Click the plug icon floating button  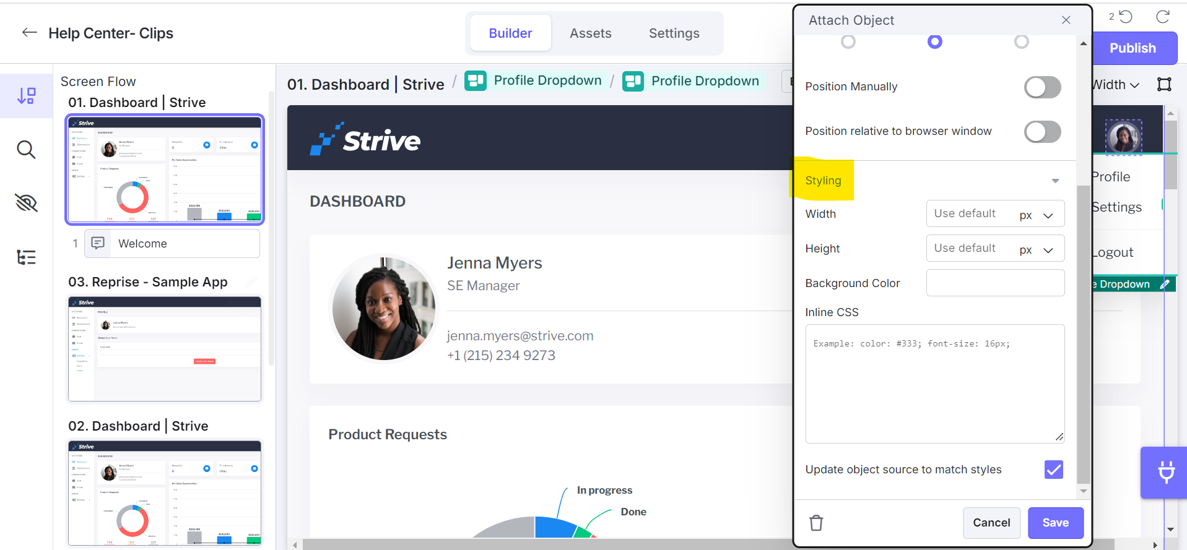click(x=1167, y=472)
